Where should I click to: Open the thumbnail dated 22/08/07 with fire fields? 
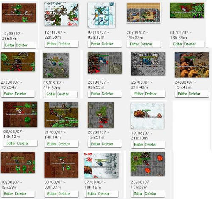coord(148,164)
